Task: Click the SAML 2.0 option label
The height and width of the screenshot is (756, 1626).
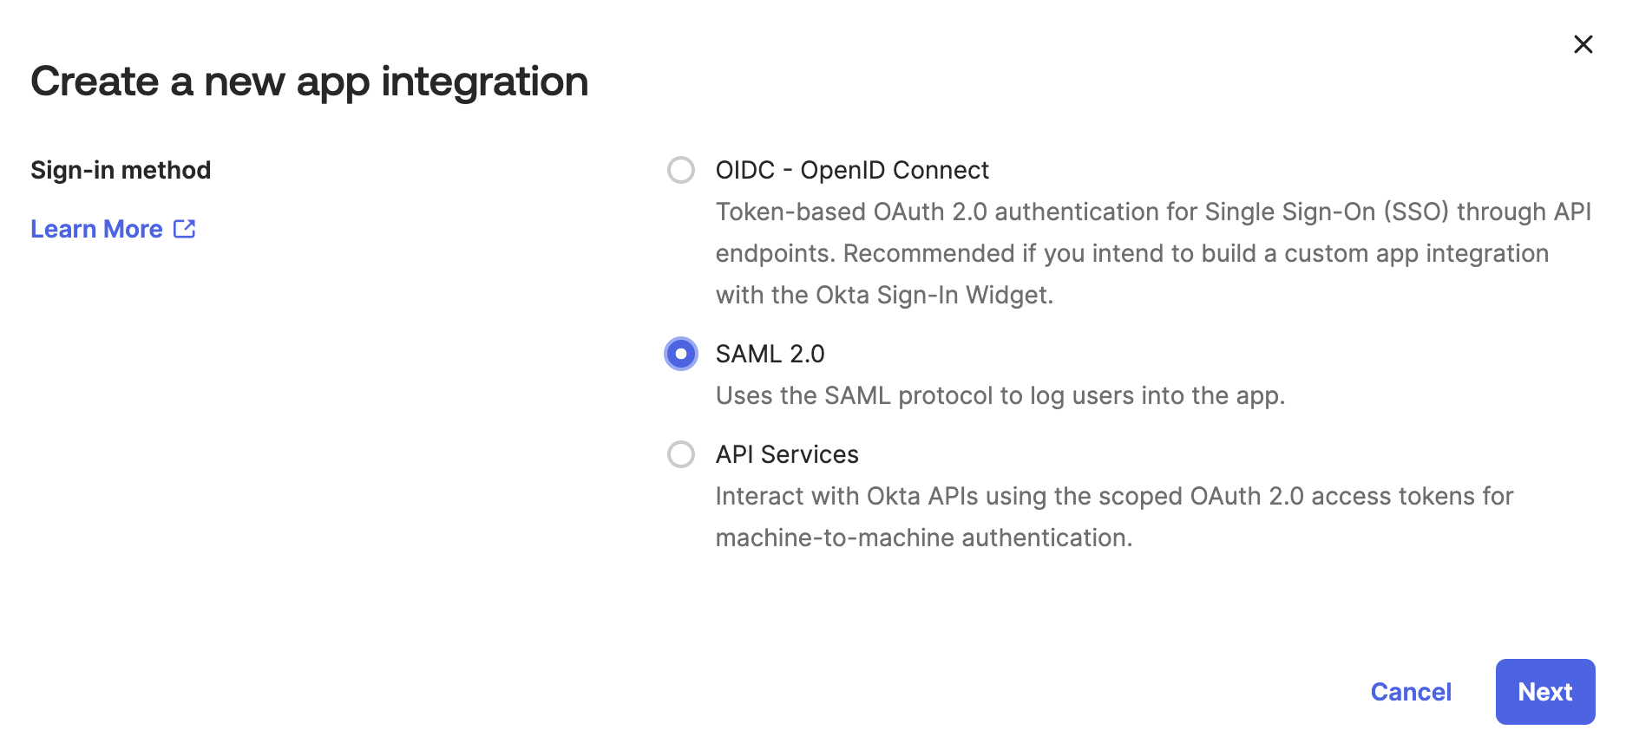Action: point(770,354)
